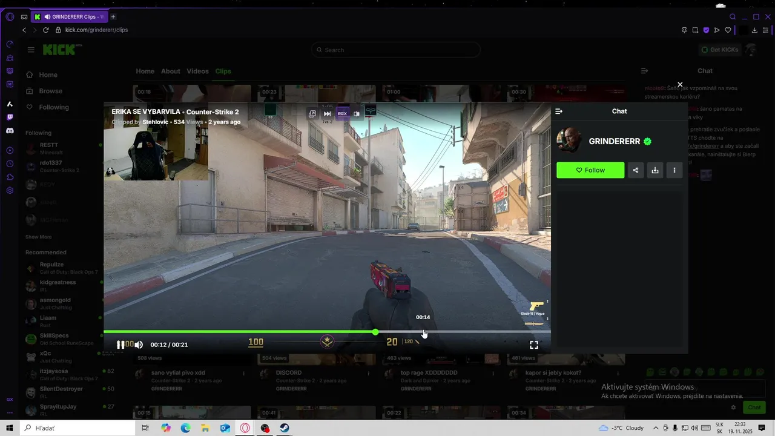
Task: Switch to channel About tab
Action: pyautogui.click(x=170, y=71)
